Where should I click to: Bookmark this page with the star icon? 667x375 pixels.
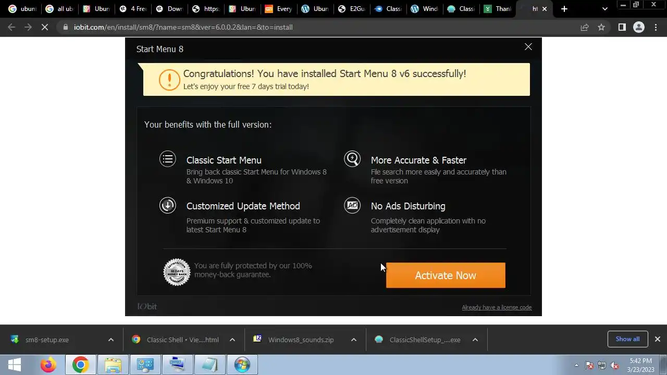[x=601, y=27]
